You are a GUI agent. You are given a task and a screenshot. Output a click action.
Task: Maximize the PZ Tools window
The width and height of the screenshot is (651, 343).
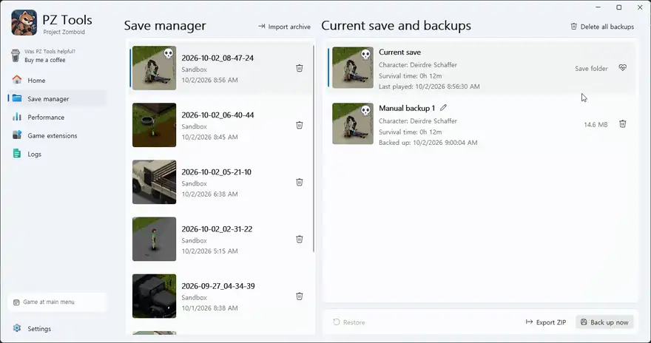click(619, 7)
